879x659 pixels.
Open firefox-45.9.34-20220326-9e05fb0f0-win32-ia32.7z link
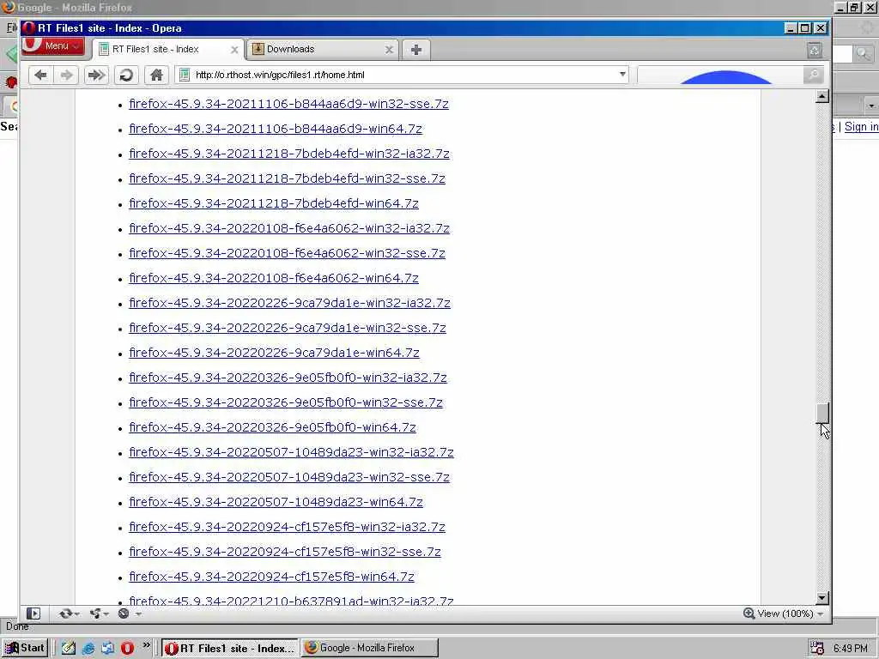tap(288, 378)
